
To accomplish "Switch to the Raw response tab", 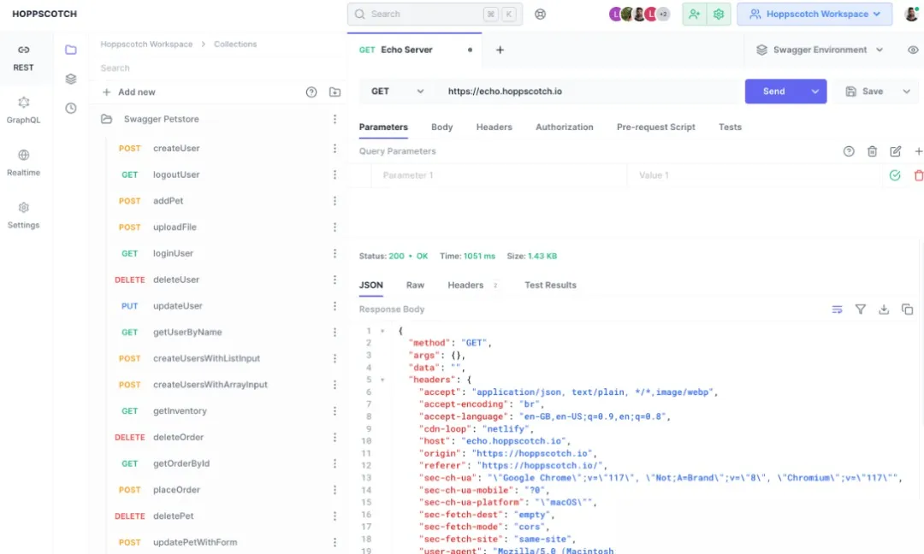I will click(415, 285).
